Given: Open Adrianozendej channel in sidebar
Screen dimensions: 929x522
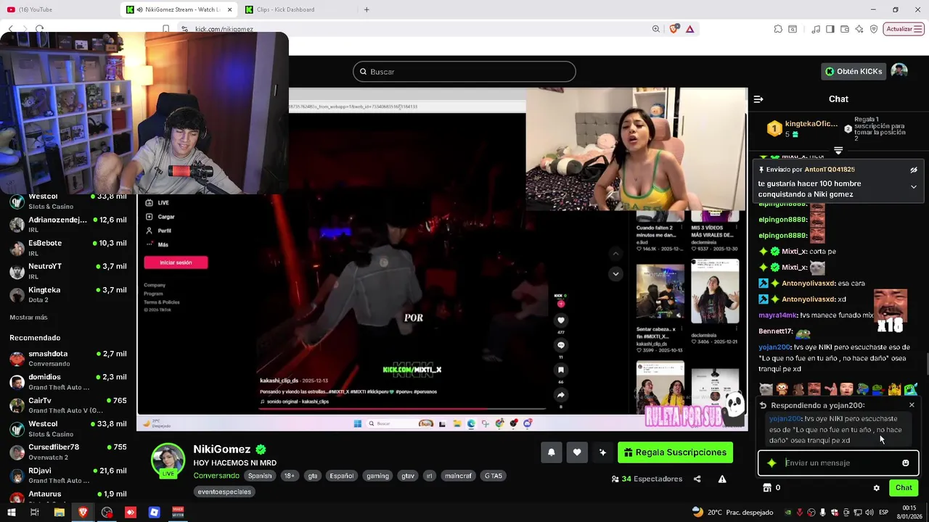Looking at the screenshot, I should 68,224.
